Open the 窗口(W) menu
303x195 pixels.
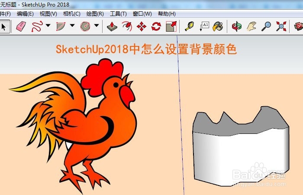[x=142, y=14]
